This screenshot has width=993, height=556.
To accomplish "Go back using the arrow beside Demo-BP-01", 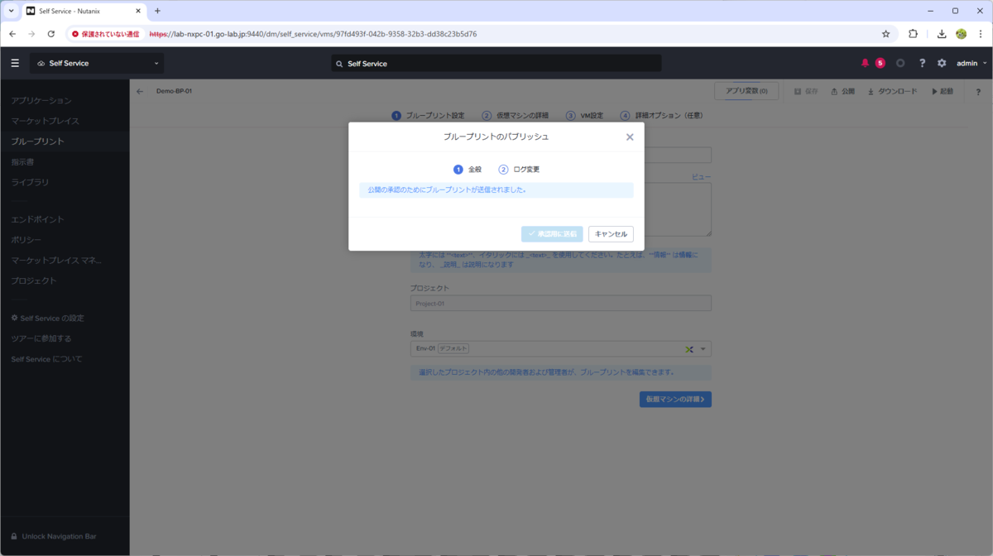I will (x=140, y=91).
